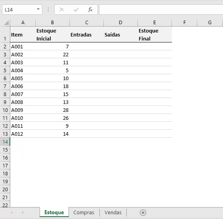223x219 pixels.
Task: Select cell with value 28
Action: point(52,110)
